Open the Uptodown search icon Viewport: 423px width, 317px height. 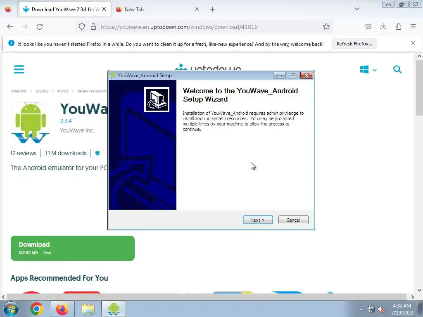click(397, 69)
